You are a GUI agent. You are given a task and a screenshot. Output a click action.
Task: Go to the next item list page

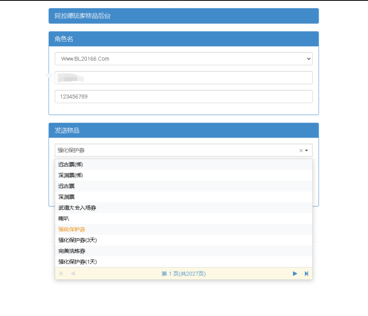pos(295,274)
